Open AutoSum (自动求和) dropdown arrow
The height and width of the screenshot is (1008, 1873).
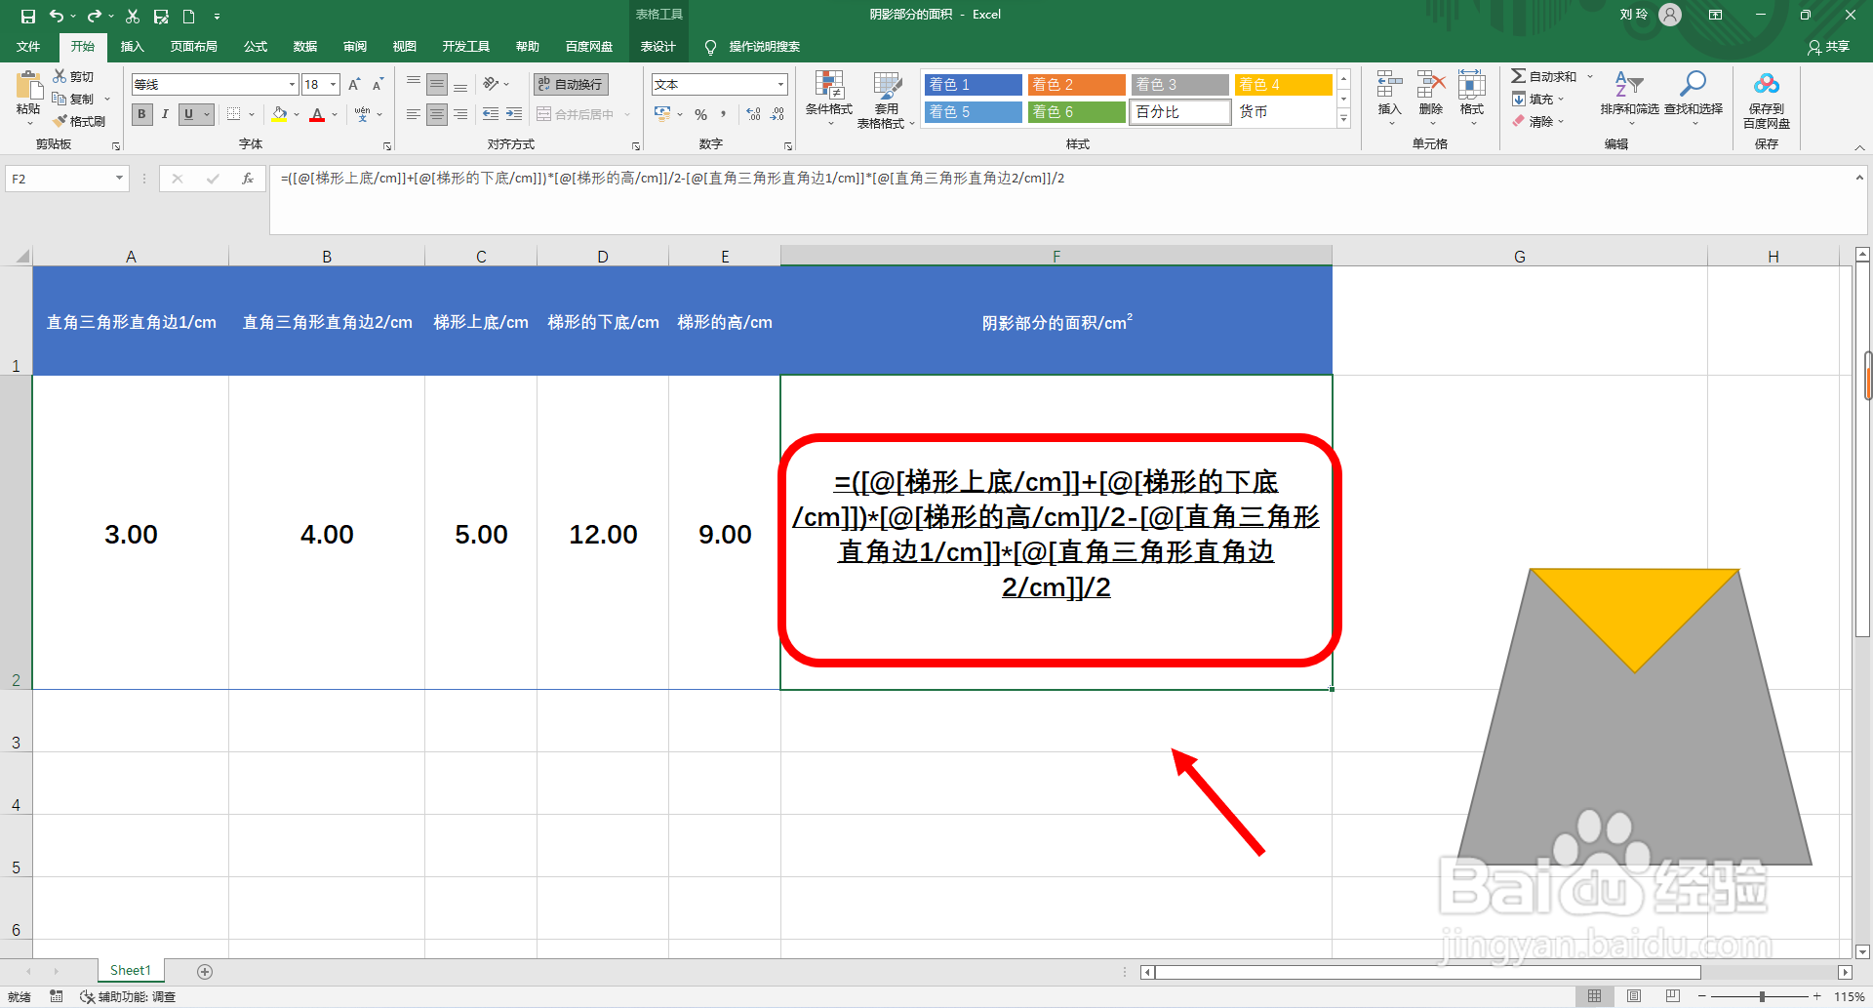point(1590,76)
